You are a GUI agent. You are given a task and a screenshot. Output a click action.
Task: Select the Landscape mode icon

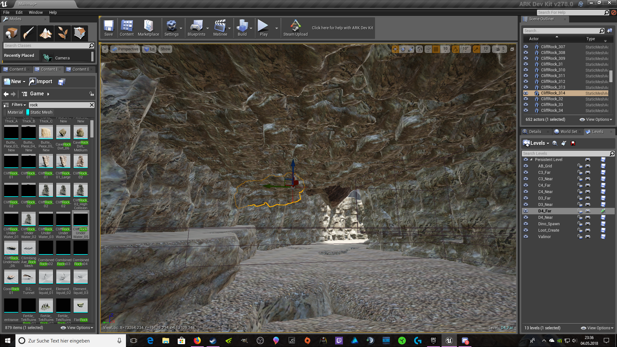[46, 33]
